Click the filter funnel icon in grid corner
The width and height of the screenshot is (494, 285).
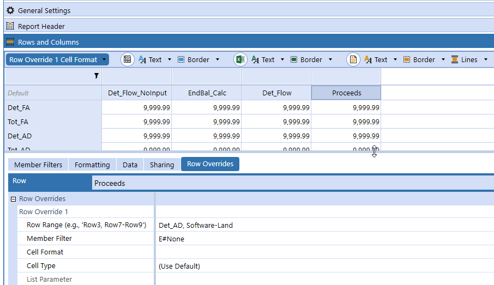(x=97, y=76)
